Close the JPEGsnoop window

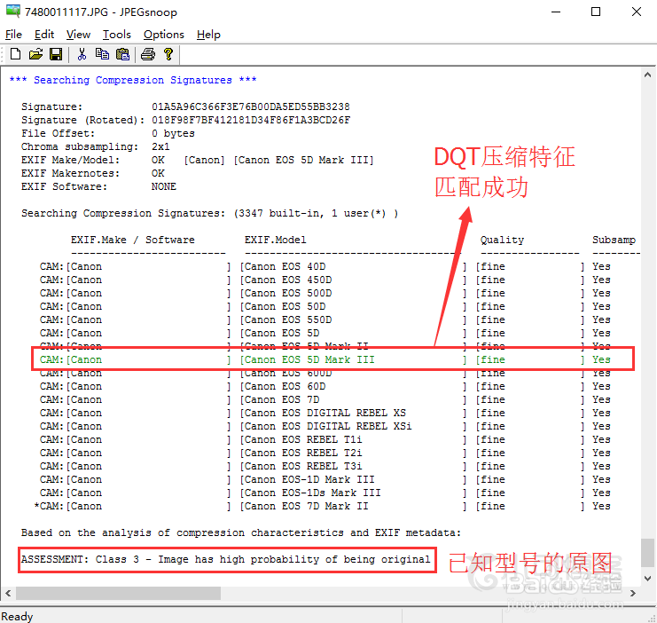pos(636,12)
